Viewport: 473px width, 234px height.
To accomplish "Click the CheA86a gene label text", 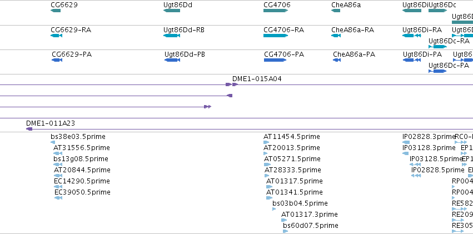I will tap(346, 5).
